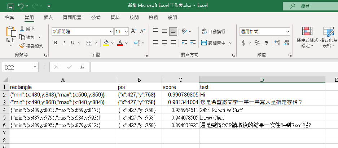Click the red font color A
The height and width of the screenshot is (148, 338).
coord(120,43)
